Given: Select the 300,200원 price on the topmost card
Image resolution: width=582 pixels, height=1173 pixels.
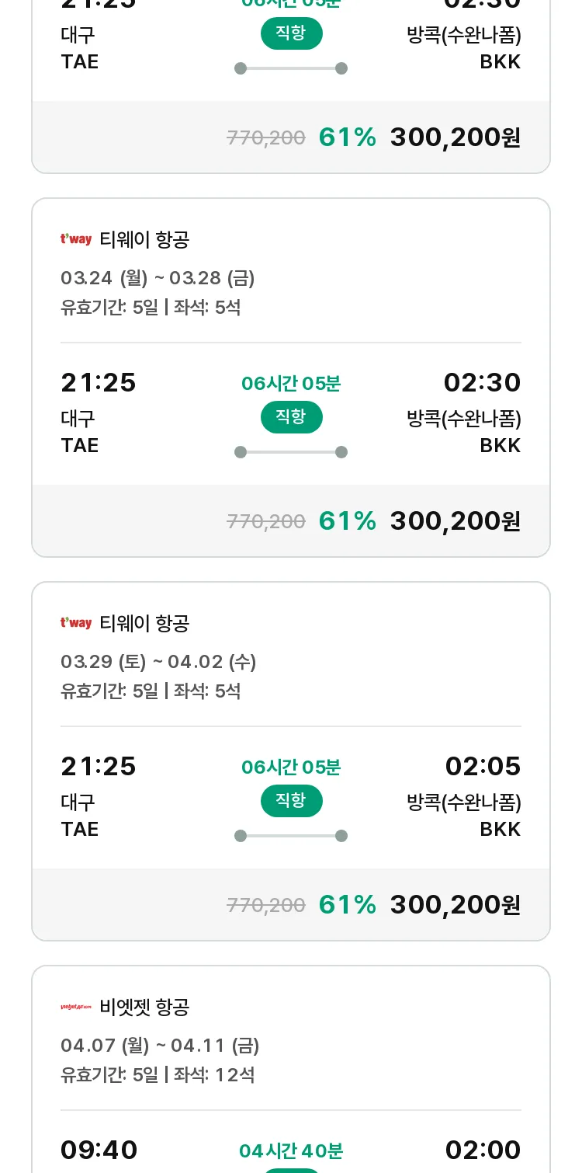Looking at the screenshot, I should 455,137.
